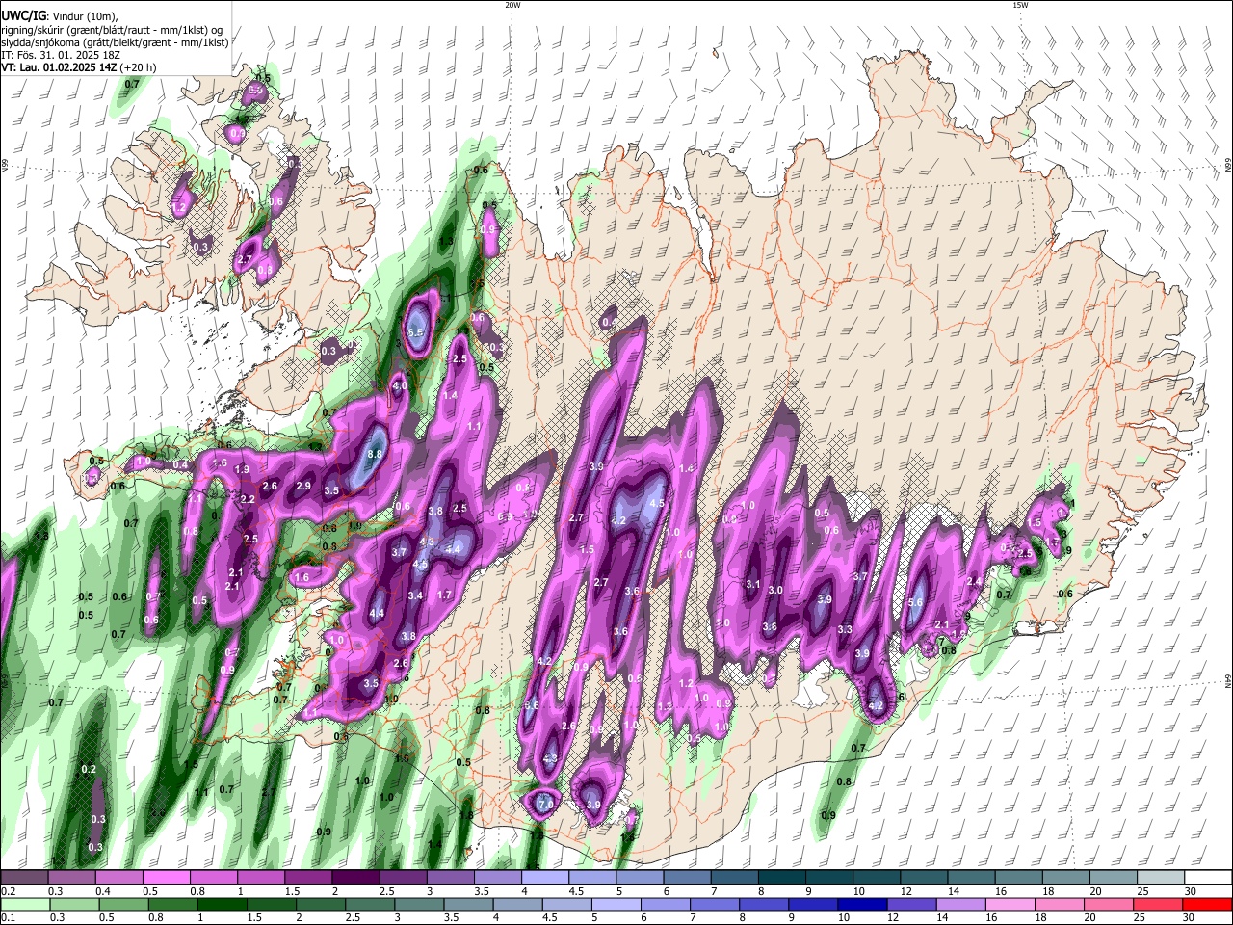Image resolution: width=1233 pixels, height=925 pixels.
Task: Click the darkest green swatch in the rain legend
Action: coord(222,904)
